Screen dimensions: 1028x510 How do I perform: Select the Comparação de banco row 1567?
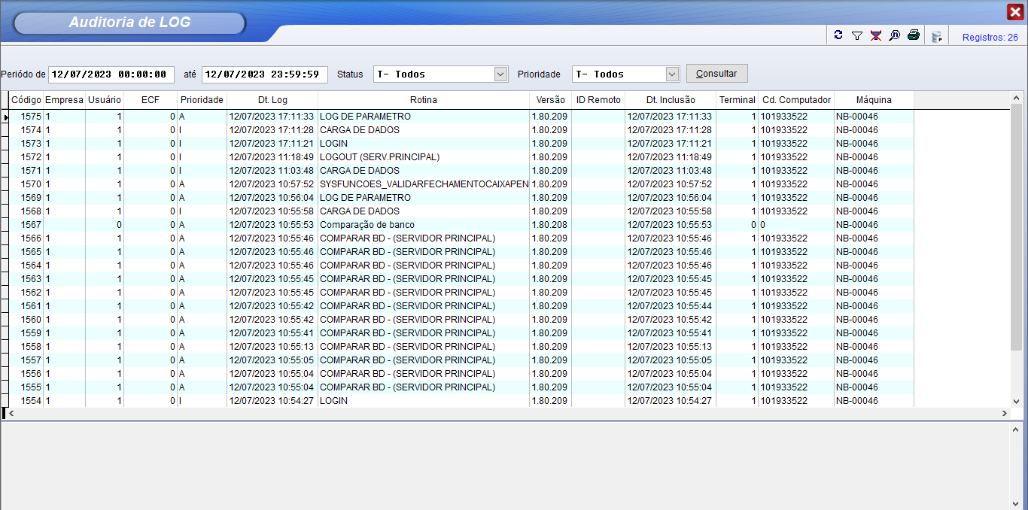tap(366, 225)
